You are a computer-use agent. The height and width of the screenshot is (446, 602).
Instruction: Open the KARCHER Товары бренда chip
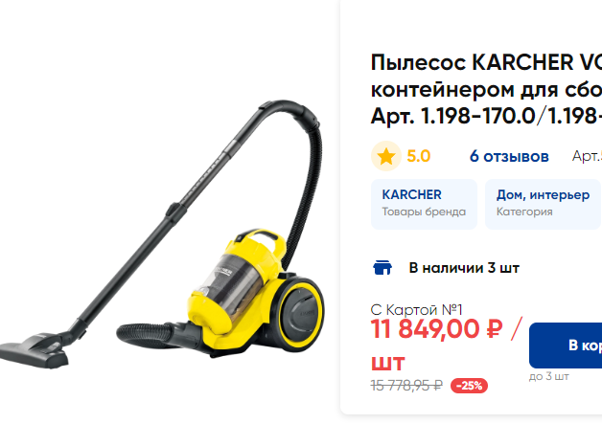tap(424, 204)
